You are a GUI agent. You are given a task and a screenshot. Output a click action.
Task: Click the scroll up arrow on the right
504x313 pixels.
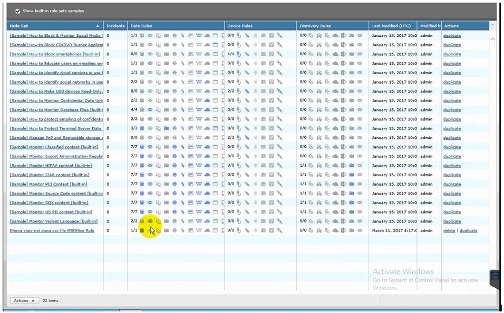click(x=493, y=39)
